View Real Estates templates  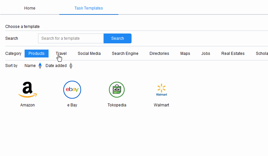pos(233,54)
